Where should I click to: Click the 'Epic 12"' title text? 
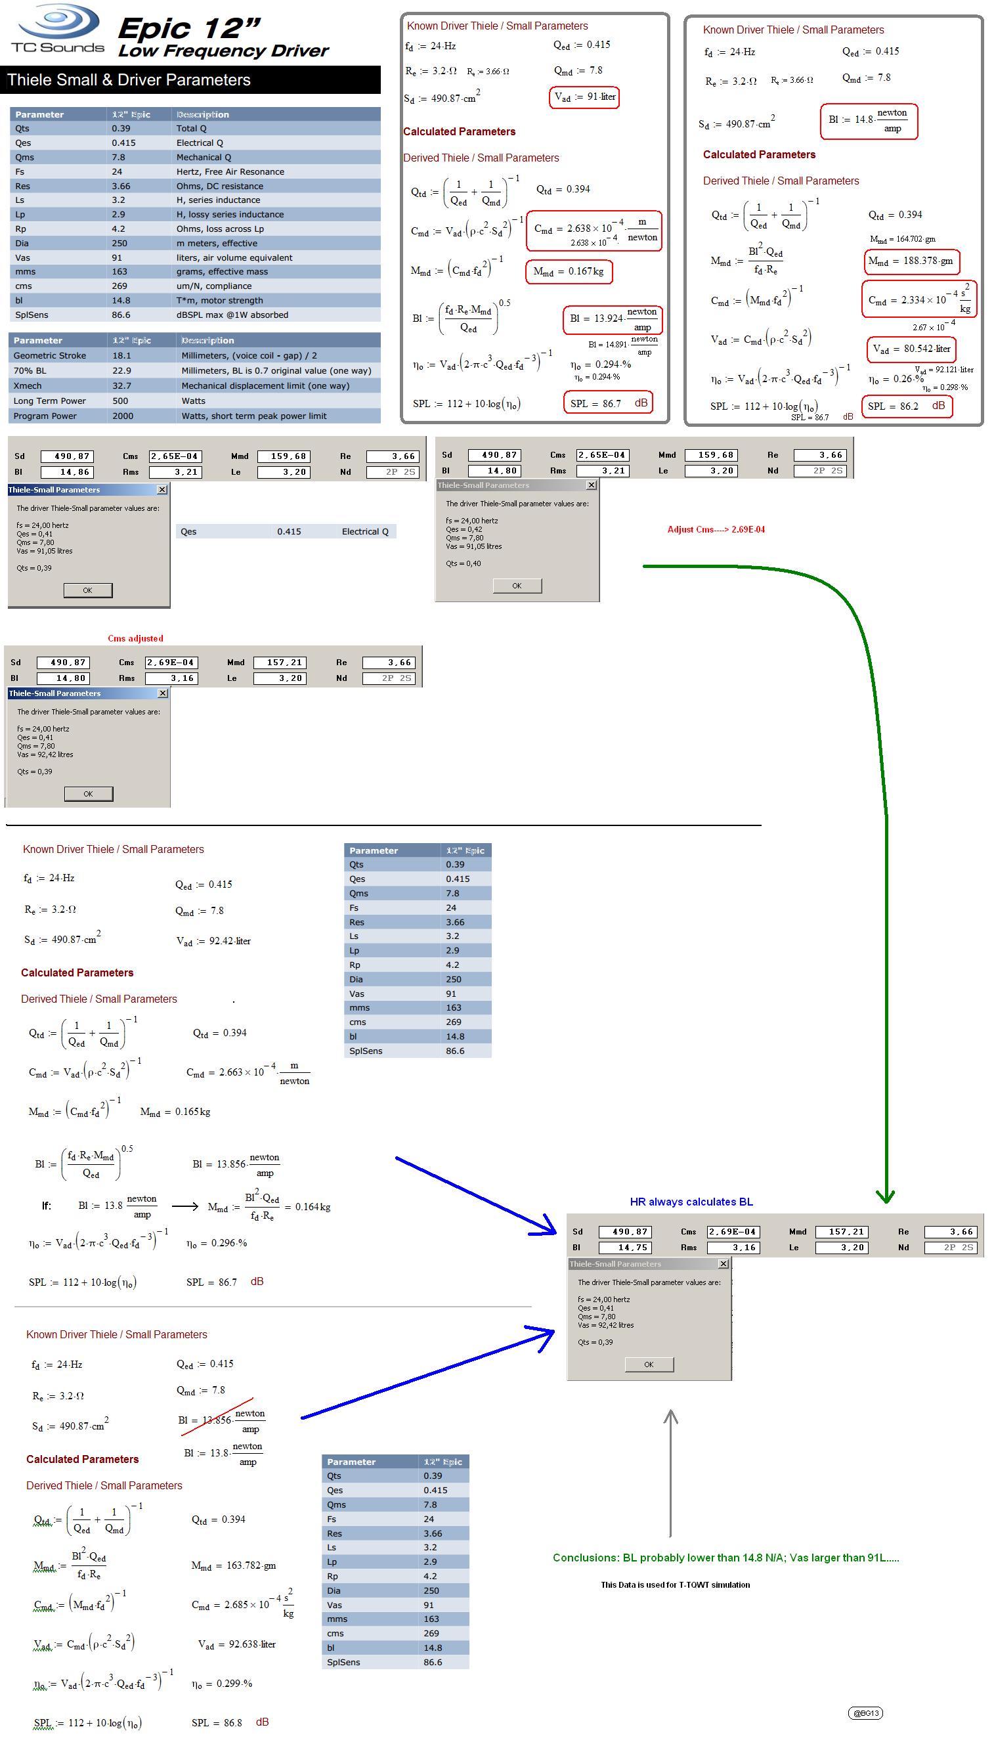189,28
